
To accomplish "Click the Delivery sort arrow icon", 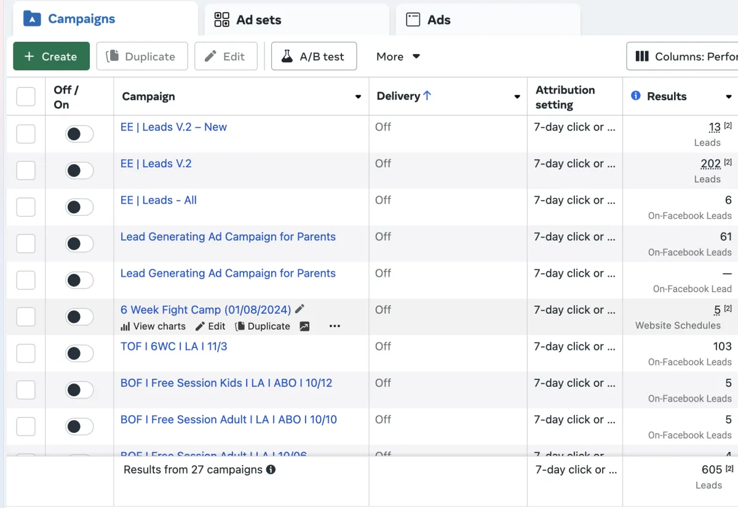I will [x=427, y=96].
